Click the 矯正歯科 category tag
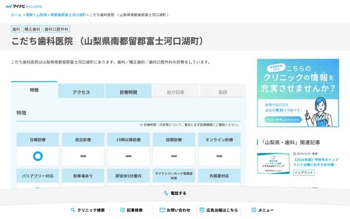 pos(33,29)
